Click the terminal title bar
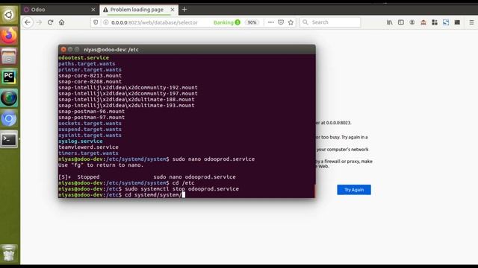 pyautogui.click(x=187, y=49)
